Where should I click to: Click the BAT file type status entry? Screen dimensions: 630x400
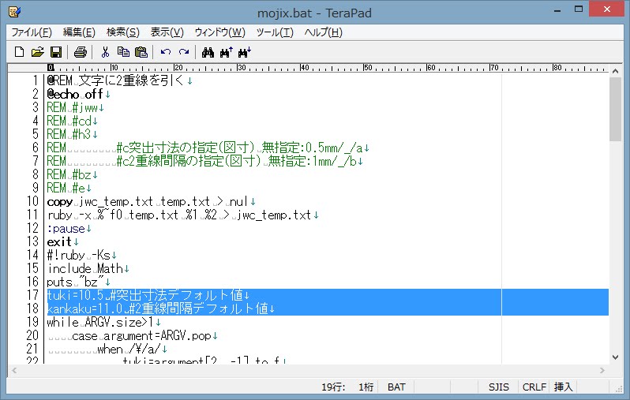click(396, 387)
